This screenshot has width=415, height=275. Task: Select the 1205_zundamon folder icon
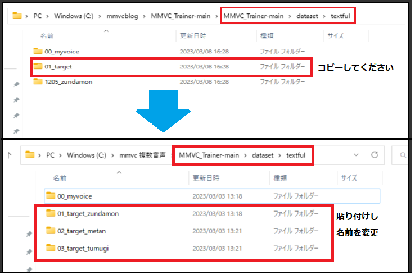click(x=38, y=81)
